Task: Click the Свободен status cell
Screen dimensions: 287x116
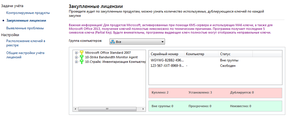Action: coord(228,66)
